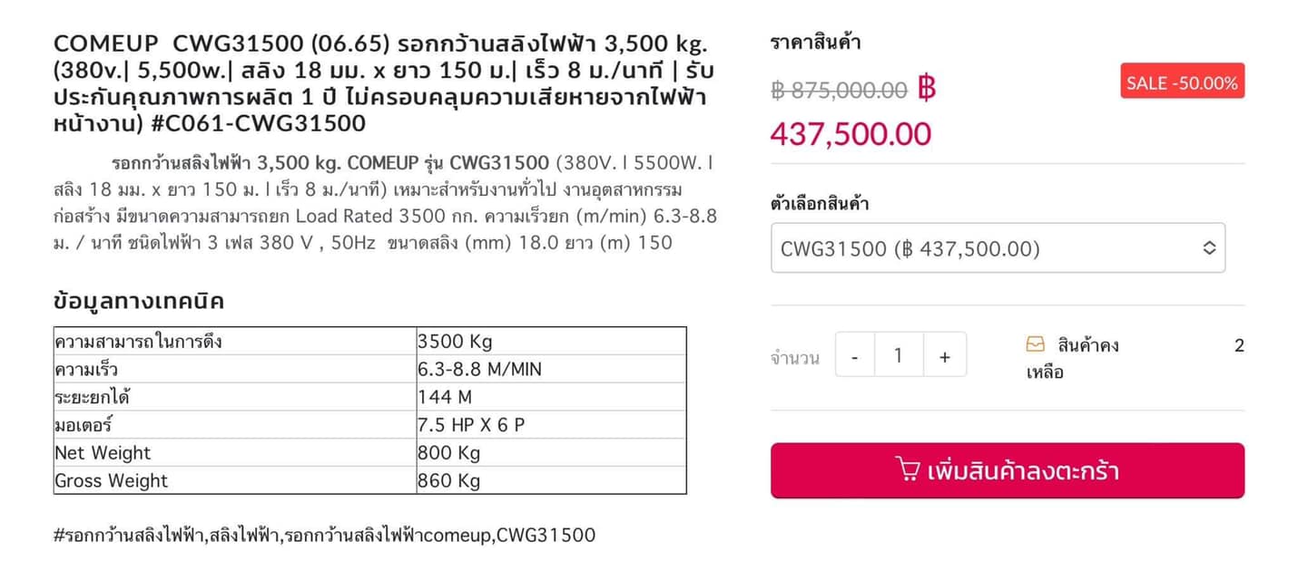Click the Gross Weight row label
1298x580 pixels.
coord(111,480)
